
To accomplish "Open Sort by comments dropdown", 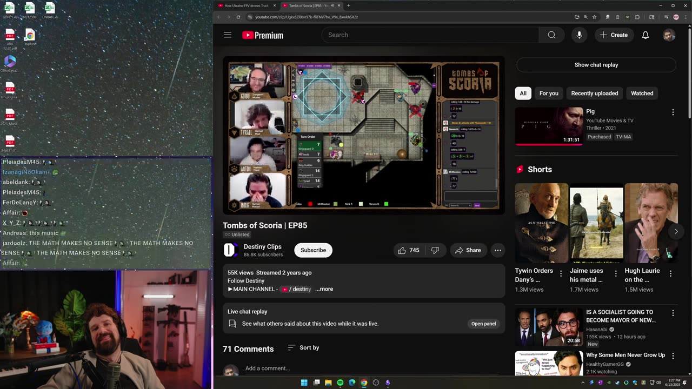I will [x=303, y=347].
